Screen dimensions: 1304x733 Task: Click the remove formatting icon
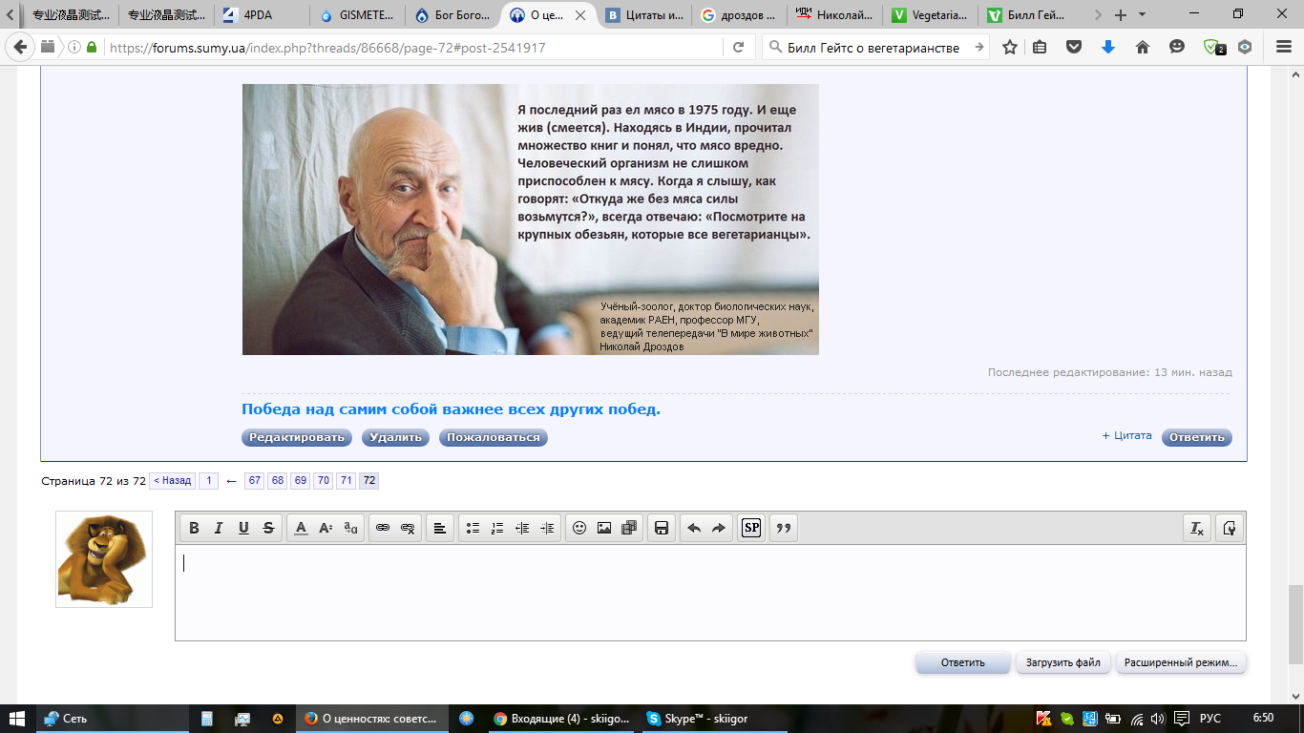click(x=1197, y=528)
